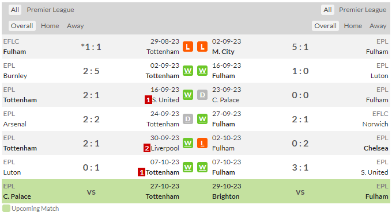Select the right Premier League filter

363,10
